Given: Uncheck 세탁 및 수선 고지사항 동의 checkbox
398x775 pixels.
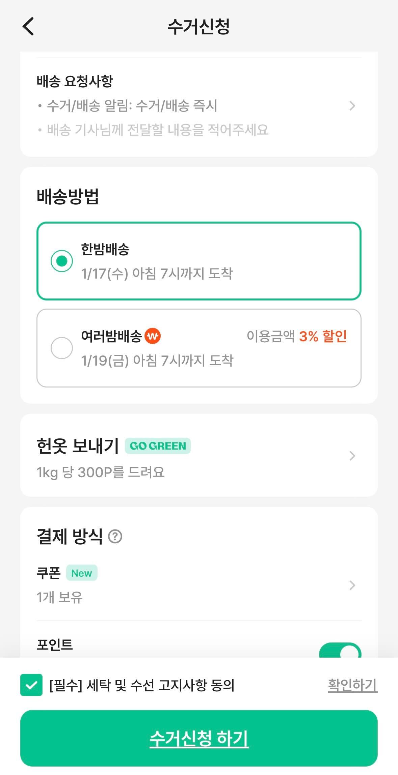Looking at the screenshot, I should [31, 685].
